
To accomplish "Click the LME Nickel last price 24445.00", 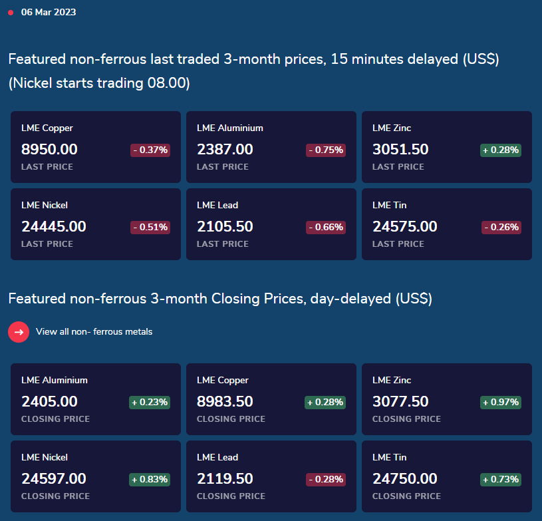I will pyautogui.click(x=54, y=227).
